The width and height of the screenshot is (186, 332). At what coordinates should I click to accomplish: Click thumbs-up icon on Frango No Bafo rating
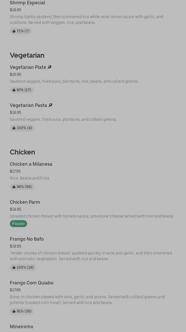click(14, 267)
